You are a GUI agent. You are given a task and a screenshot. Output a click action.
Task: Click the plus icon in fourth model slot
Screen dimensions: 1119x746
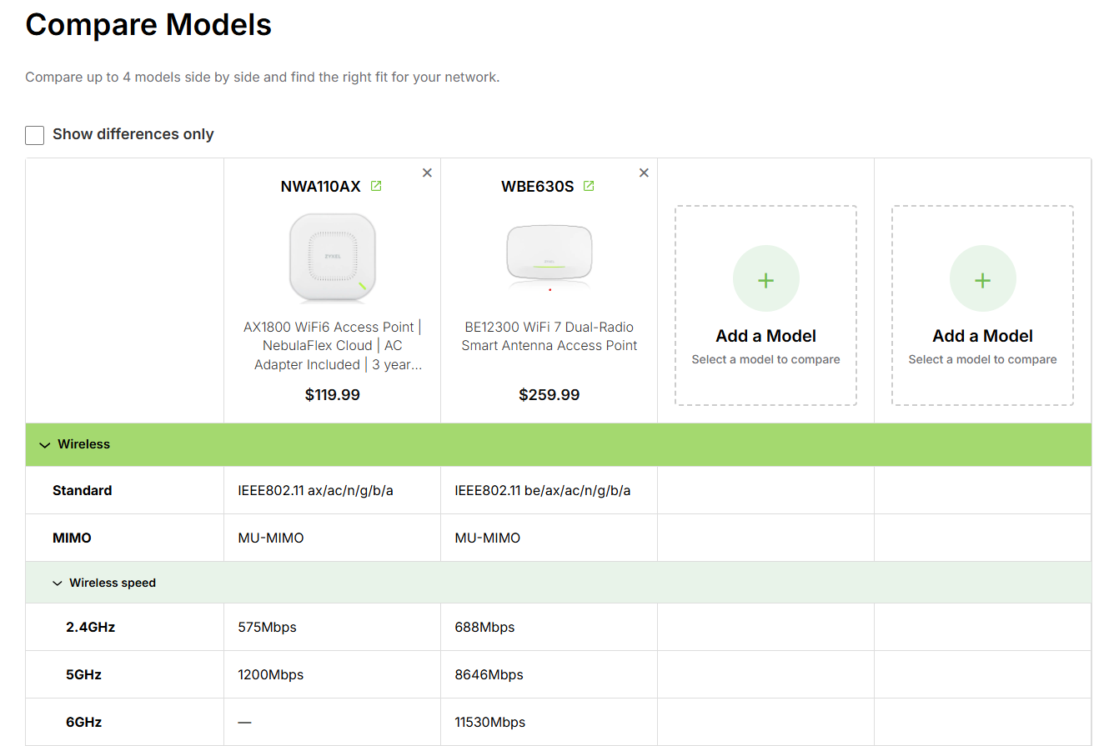coord(983,279)
